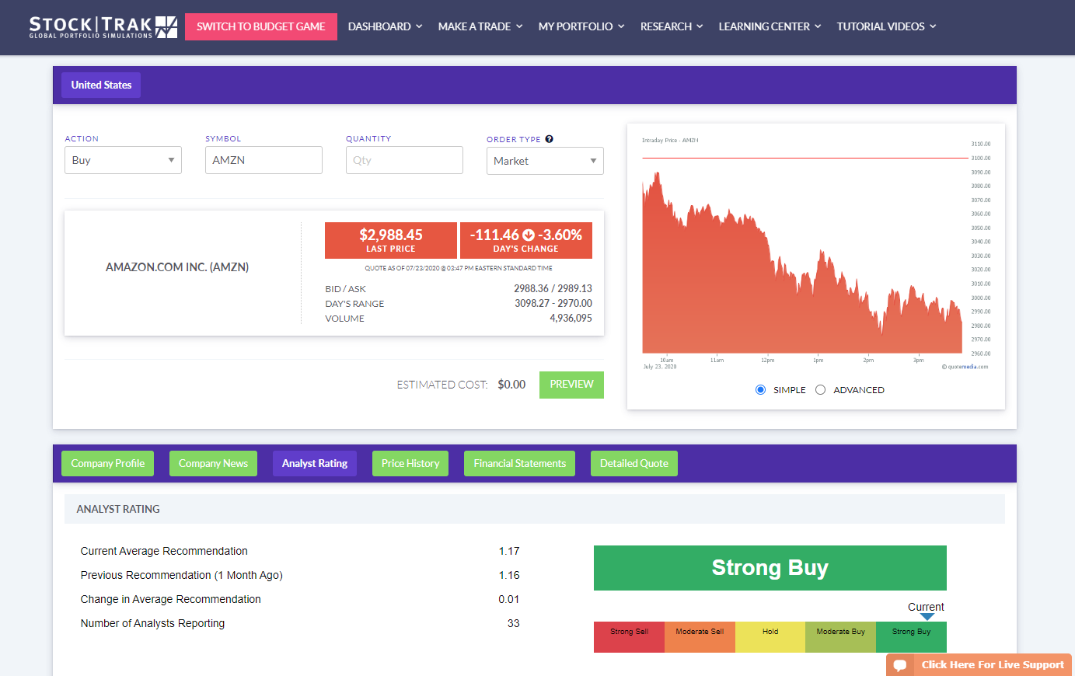
Task: Open the Company News tab
Action: coord(213,463)
